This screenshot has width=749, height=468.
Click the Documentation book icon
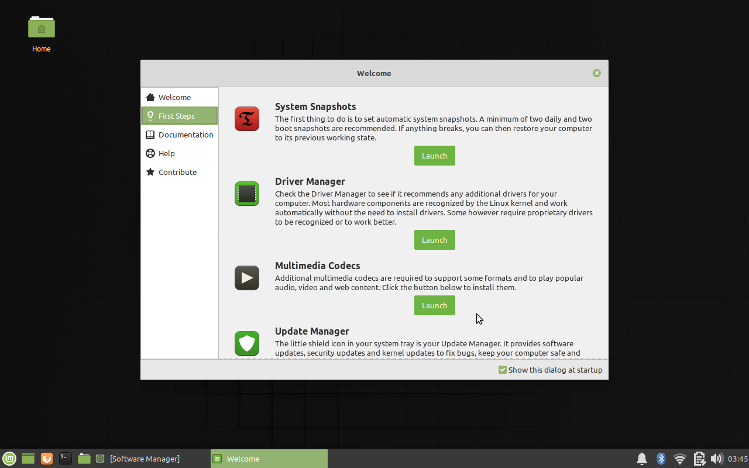[x=150, y=135]
